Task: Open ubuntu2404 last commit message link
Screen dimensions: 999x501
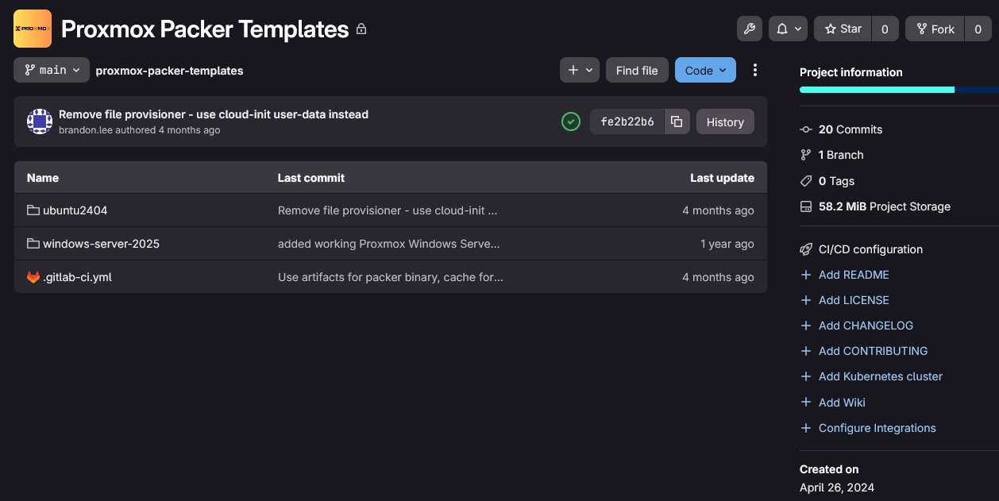Action: pyautogui.click(x=388, y=210)
